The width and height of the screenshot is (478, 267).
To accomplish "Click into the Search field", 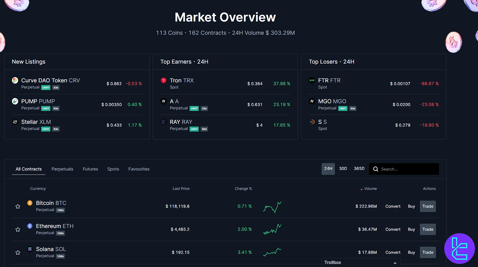I will [x=404, y=169].
